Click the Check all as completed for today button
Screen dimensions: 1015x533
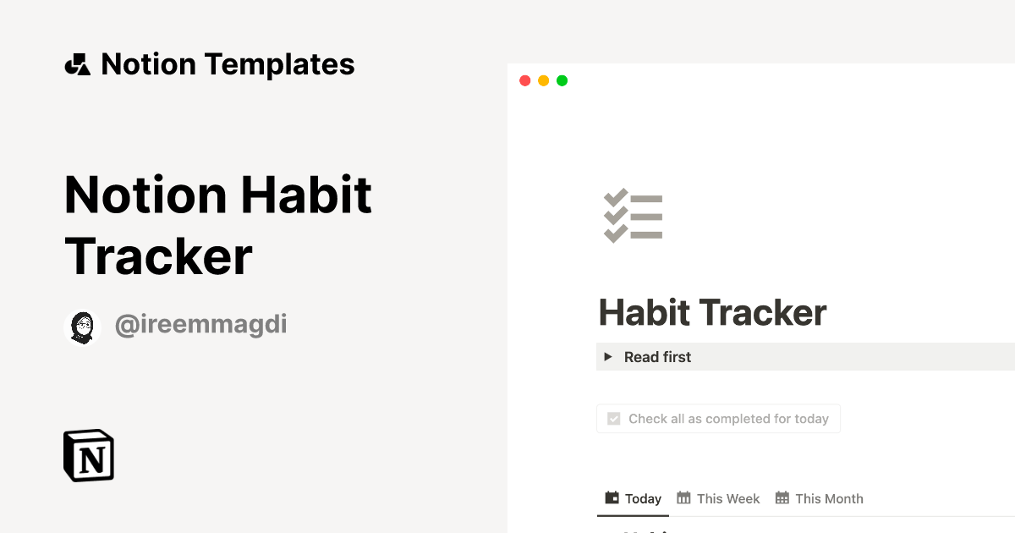click(718, 418)
